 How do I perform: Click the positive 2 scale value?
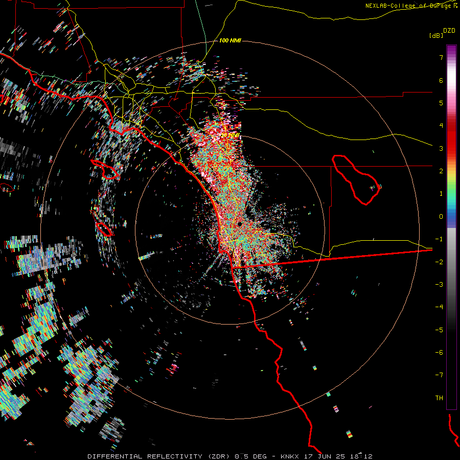pyautogui.click(x=441, y=171)
